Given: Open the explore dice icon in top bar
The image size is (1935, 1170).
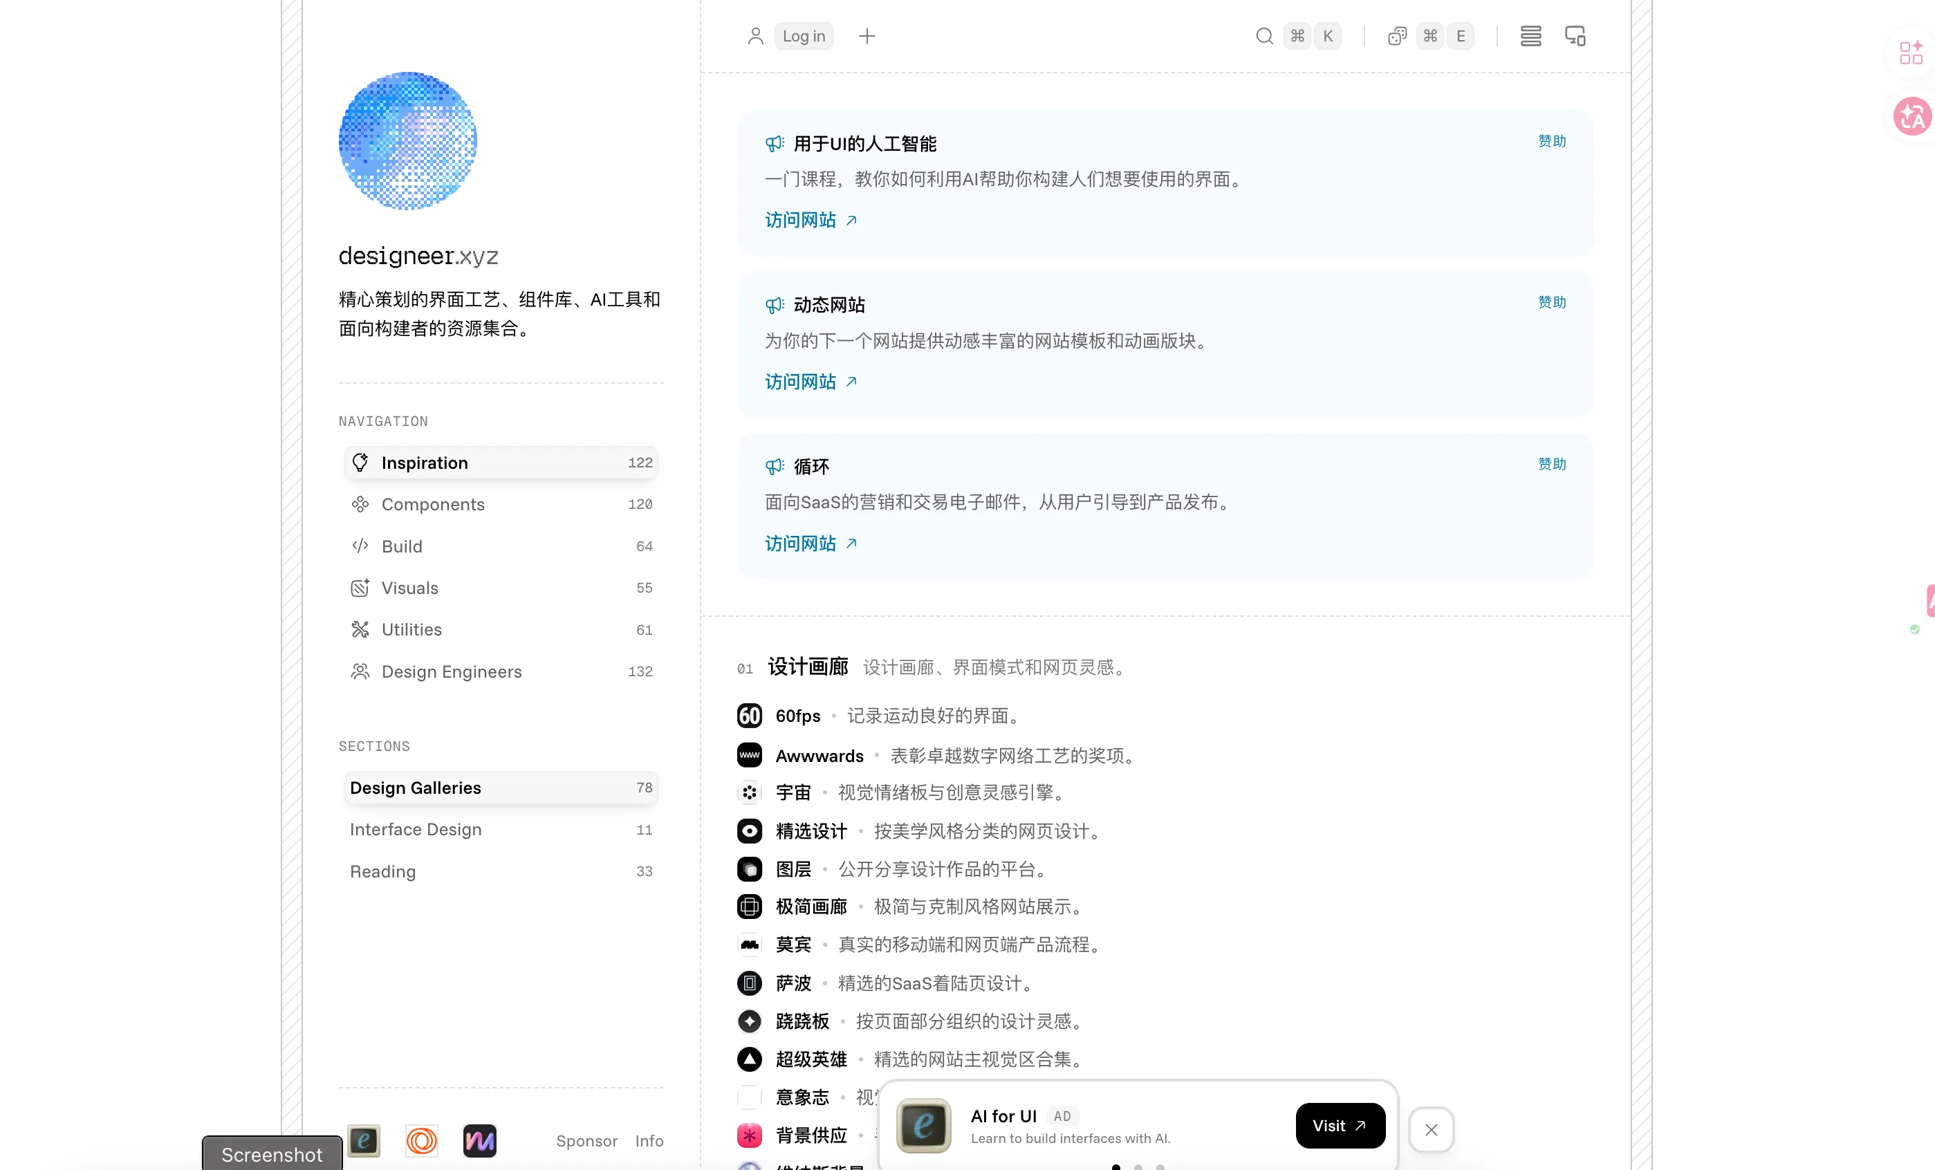Looking at the screenshot, I should 1397,36.
